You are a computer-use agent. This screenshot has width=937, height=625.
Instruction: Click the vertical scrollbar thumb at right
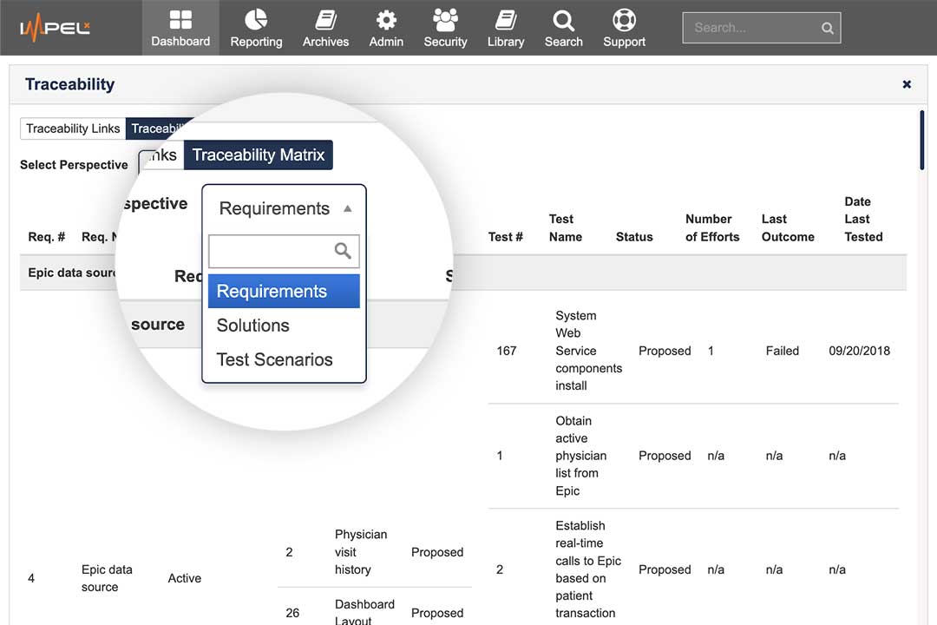point(922,140)
